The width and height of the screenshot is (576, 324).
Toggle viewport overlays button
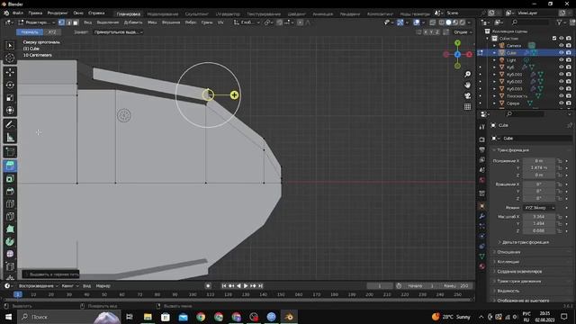click(416, 22)
